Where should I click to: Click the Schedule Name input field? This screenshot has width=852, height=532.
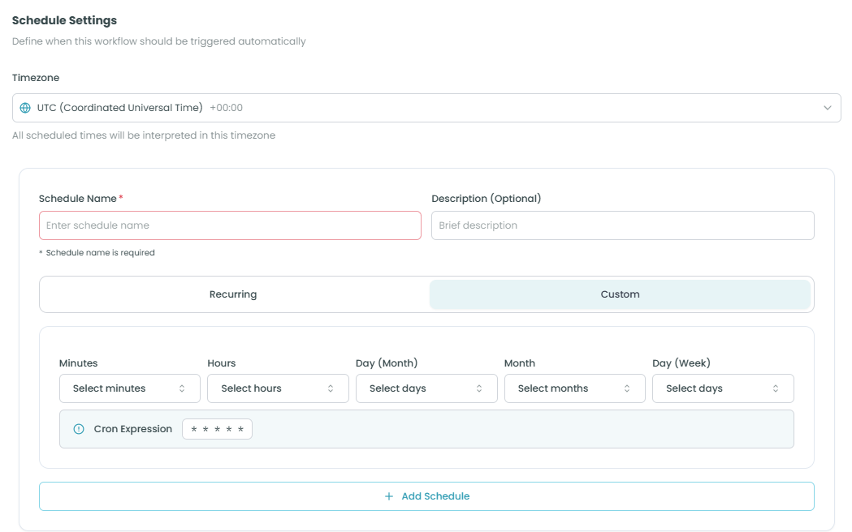[230, 225]
